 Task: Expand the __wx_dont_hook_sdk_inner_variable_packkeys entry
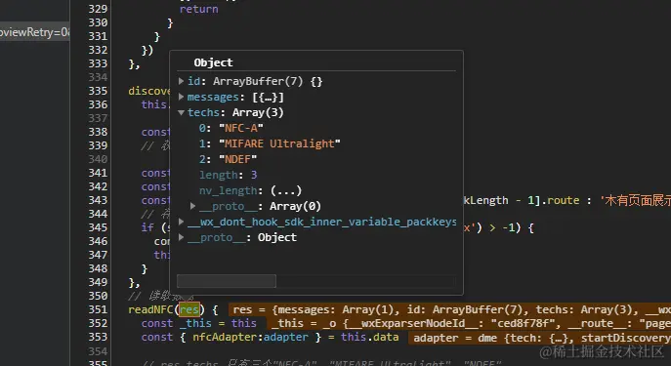(182, 222)
